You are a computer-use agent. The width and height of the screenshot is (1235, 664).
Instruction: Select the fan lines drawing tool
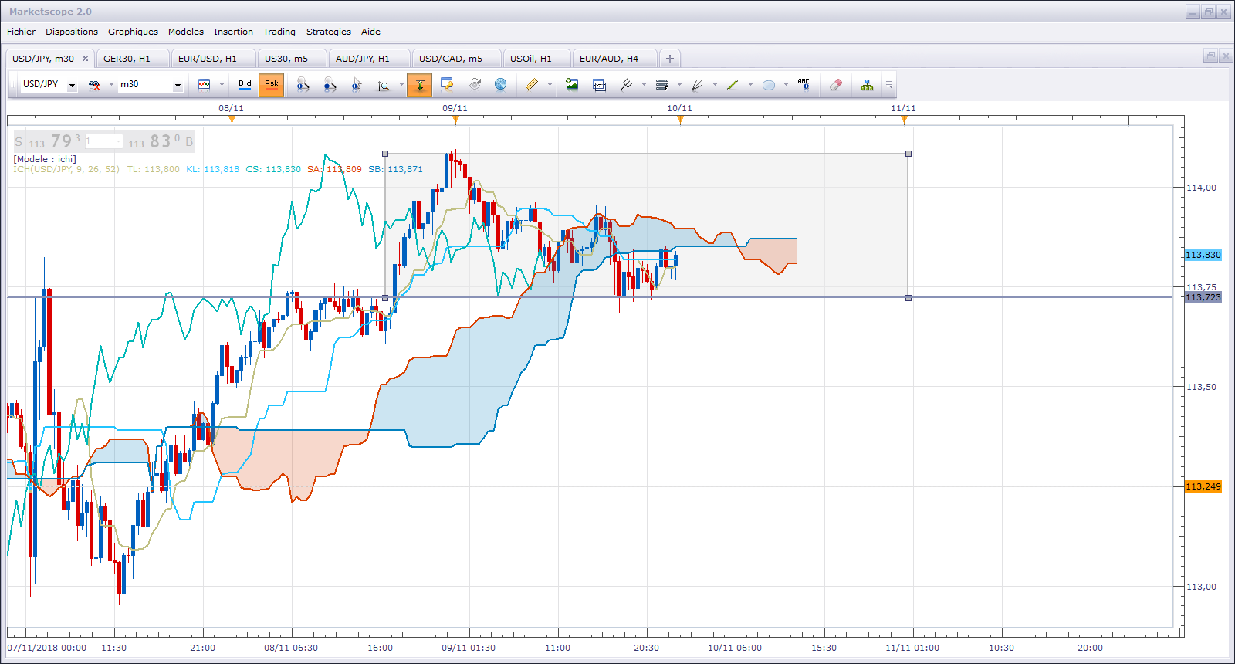click(697, 85)
